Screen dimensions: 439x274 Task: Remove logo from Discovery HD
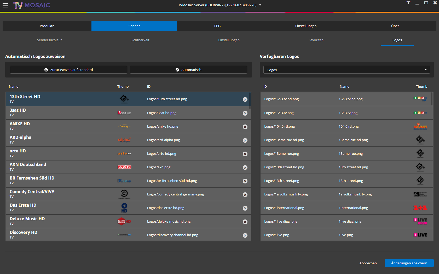coord(245,235)
